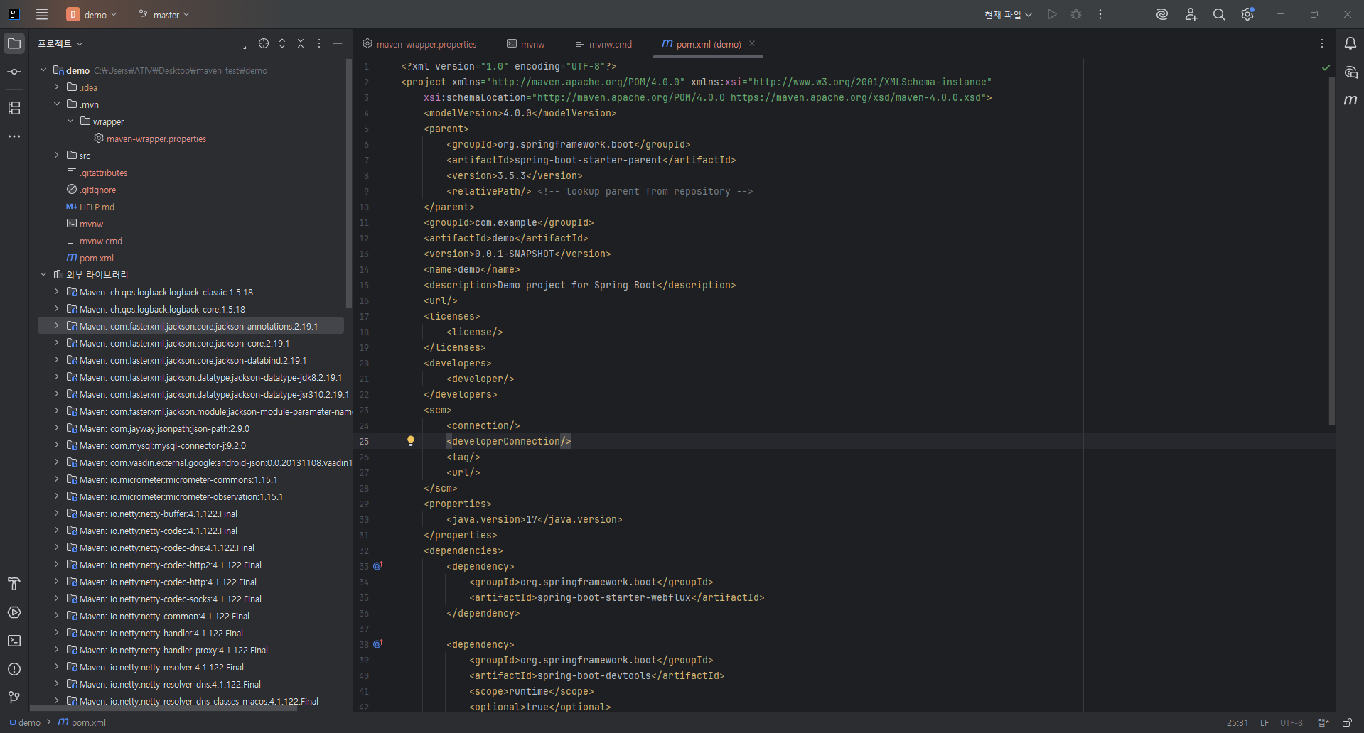
Task: Click the project tree vertical scrollbar
Action: (348, 185)
